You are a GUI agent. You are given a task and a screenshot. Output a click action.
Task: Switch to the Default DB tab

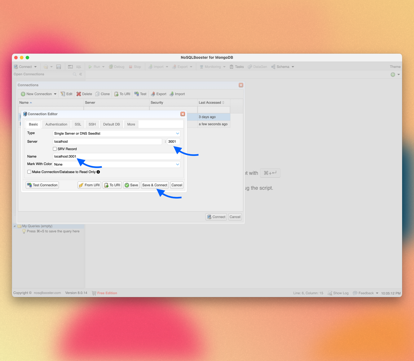pos(112,124)
